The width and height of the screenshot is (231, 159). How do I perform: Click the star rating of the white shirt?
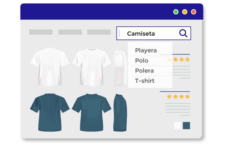[x=178, y=60]
